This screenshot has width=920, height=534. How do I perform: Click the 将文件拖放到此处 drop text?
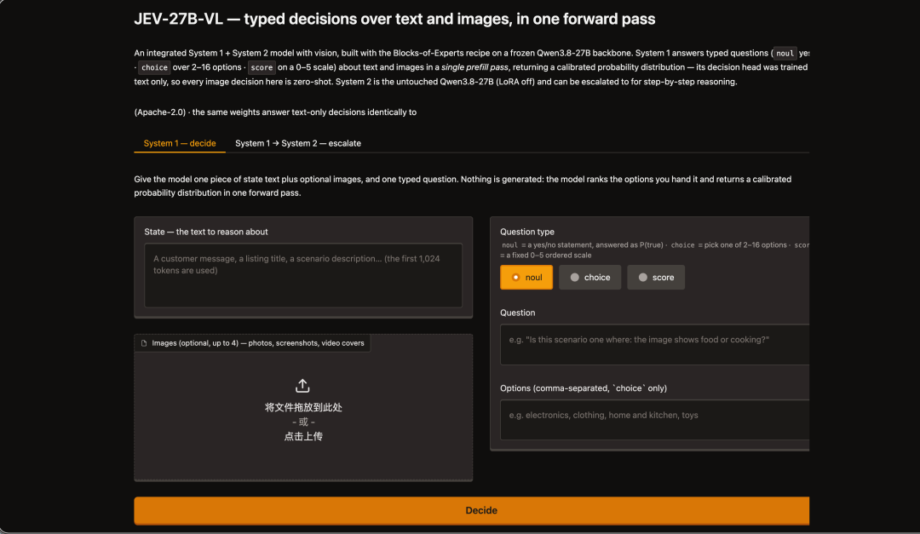point(303,407)
